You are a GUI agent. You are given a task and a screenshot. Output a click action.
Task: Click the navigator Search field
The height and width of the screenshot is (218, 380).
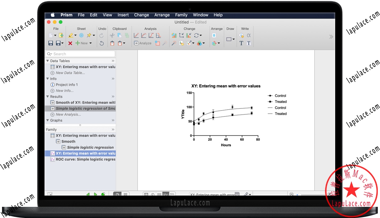pyautogui.click(x=81, y=54)
